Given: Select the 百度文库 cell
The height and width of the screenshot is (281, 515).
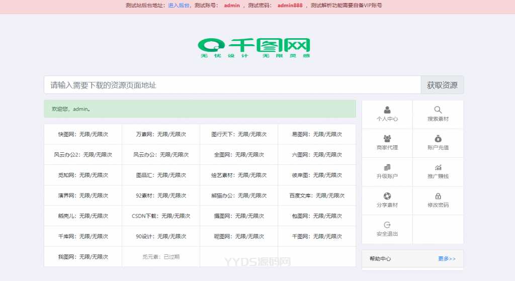Looking at the screenshot, I should point(317,196).
